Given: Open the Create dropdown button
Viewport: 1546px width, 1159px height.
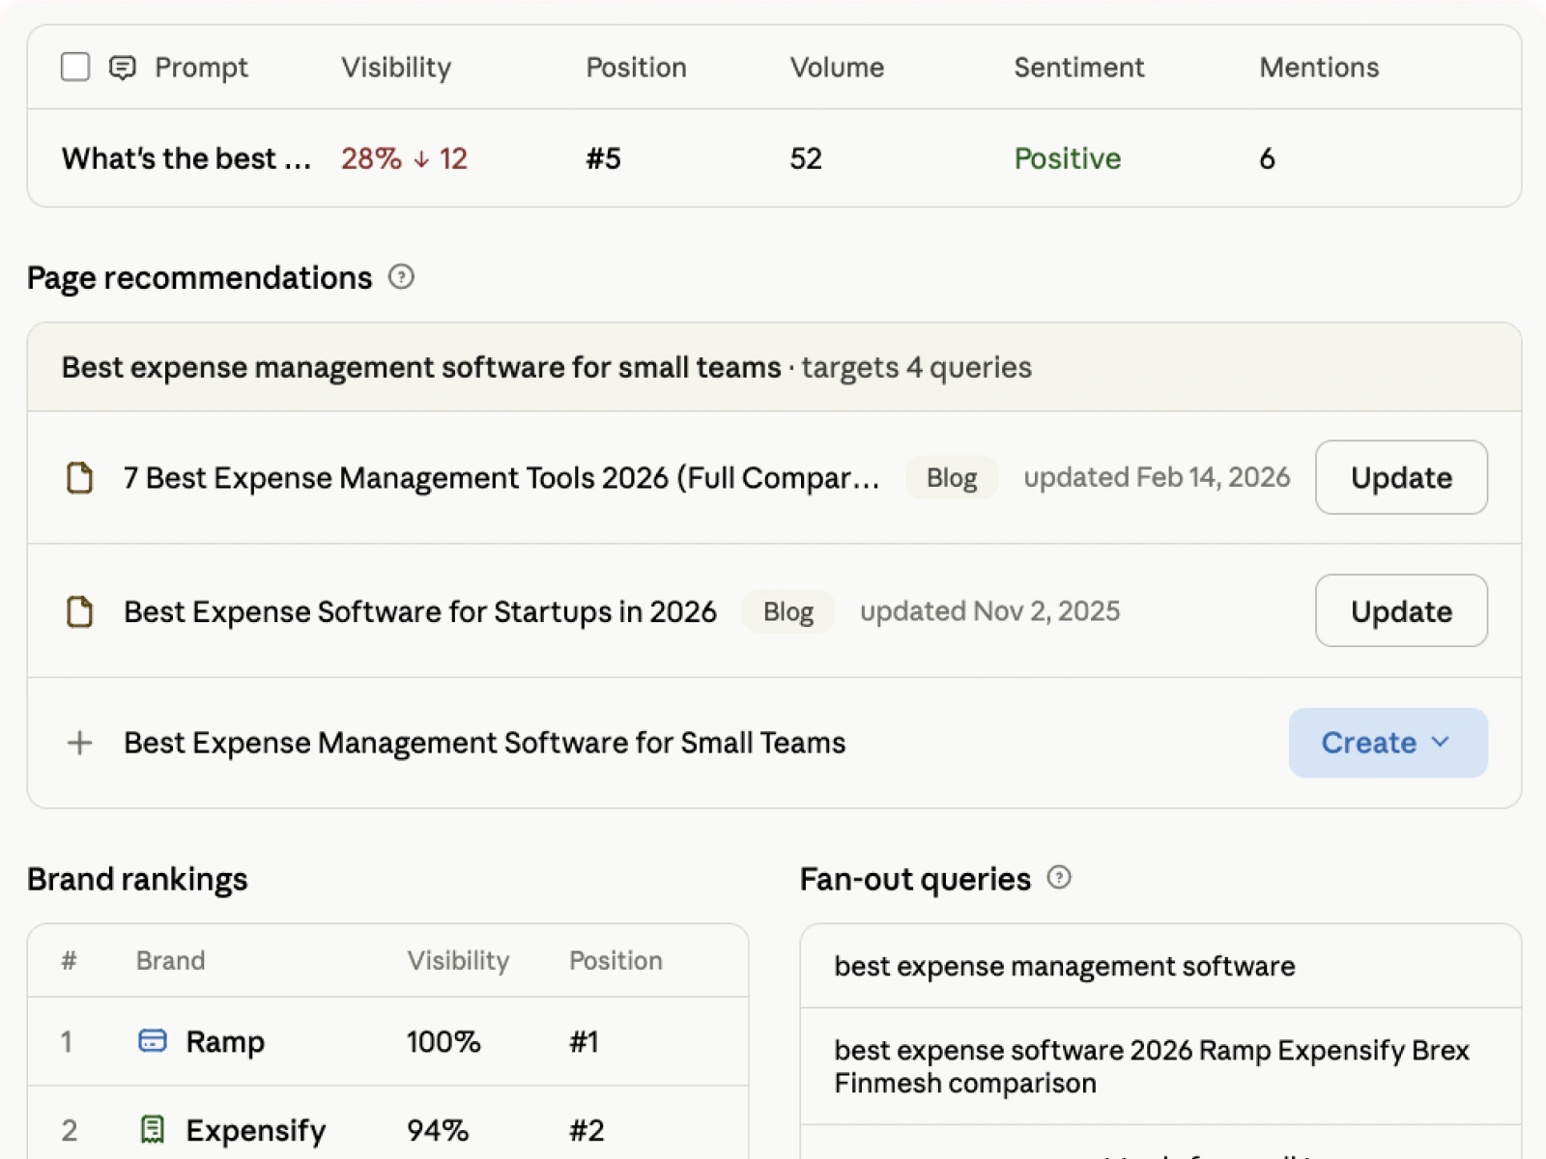Looking at the screenshot, I should (x=1388, y=743).
